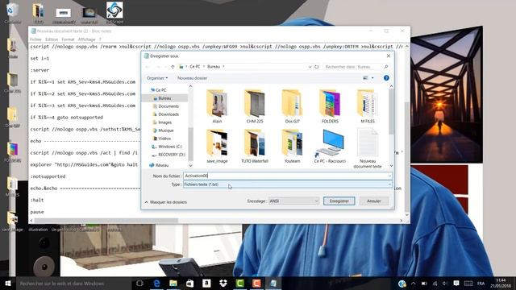The image size is (516, 290).
Task: Open the Organiser dropdown menu
Action: 157,78
